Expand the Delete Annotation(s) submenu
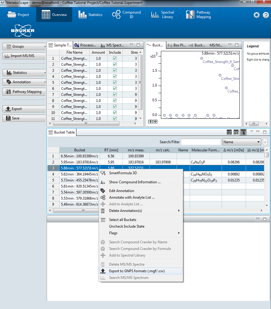The width and height of the screenshot is (271, 309). [141, 211]
